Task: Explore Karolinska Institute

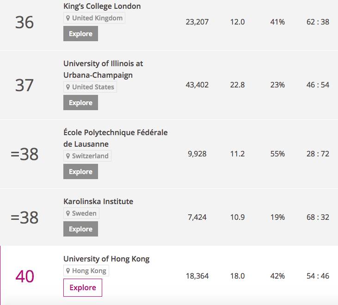Action: [80, 229]
